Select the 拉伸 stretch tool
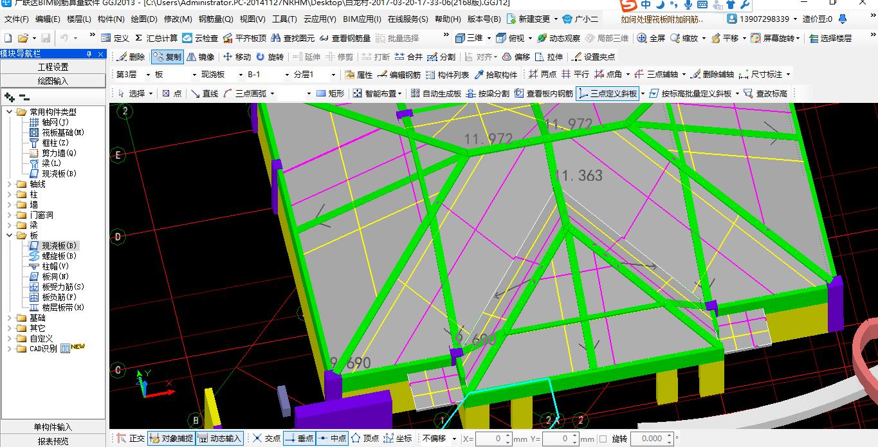 tap(549, 57)
